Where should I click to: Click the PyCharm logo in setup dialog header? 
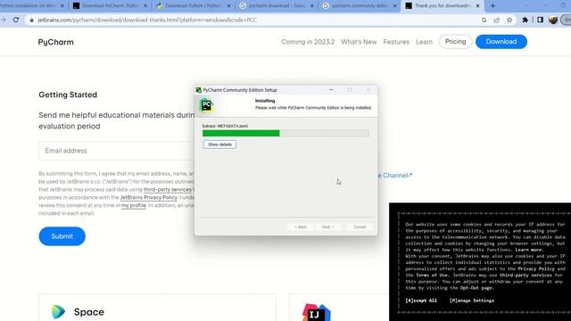(206, 105)
